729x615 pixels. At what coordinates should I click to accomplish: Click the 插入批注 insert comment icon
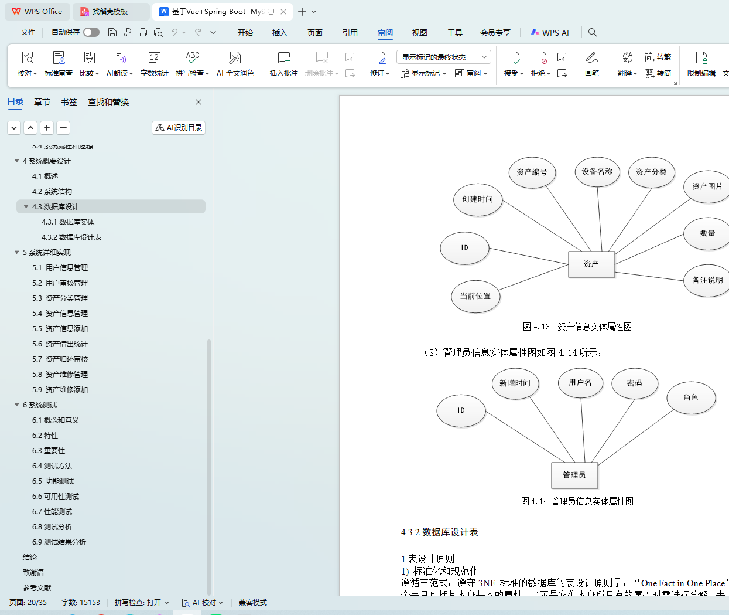[283, 58]
